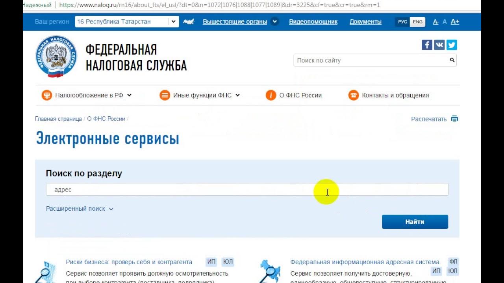Click the printer icon beside Распечатать
Viewport: 504px width, 283px height.
tap(454, 119)
